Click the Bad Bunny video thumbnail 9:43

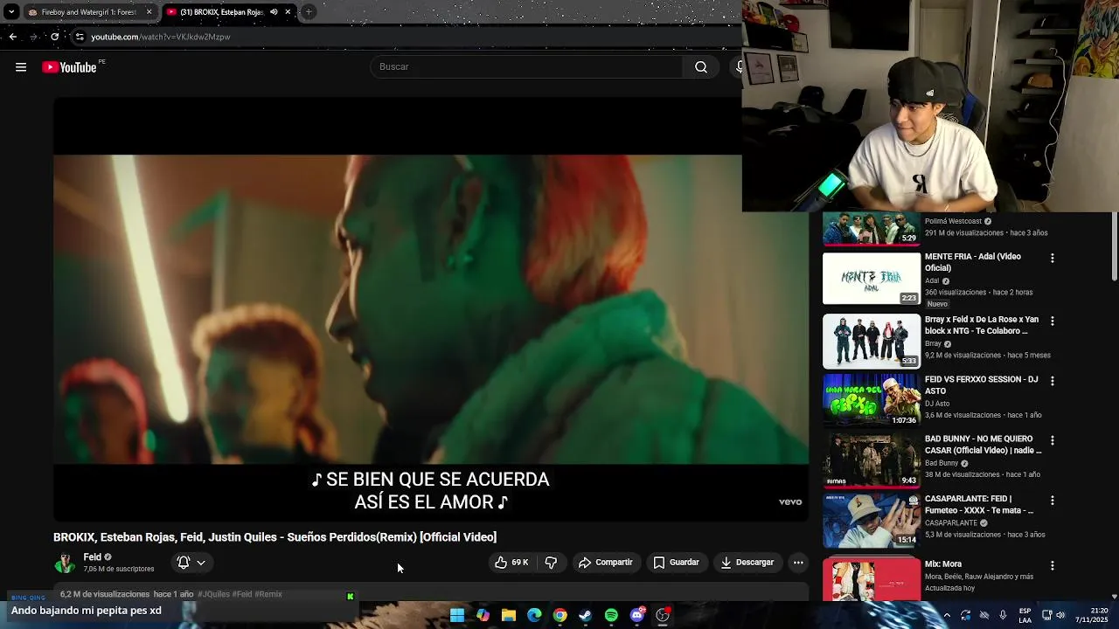click(872, 460)
